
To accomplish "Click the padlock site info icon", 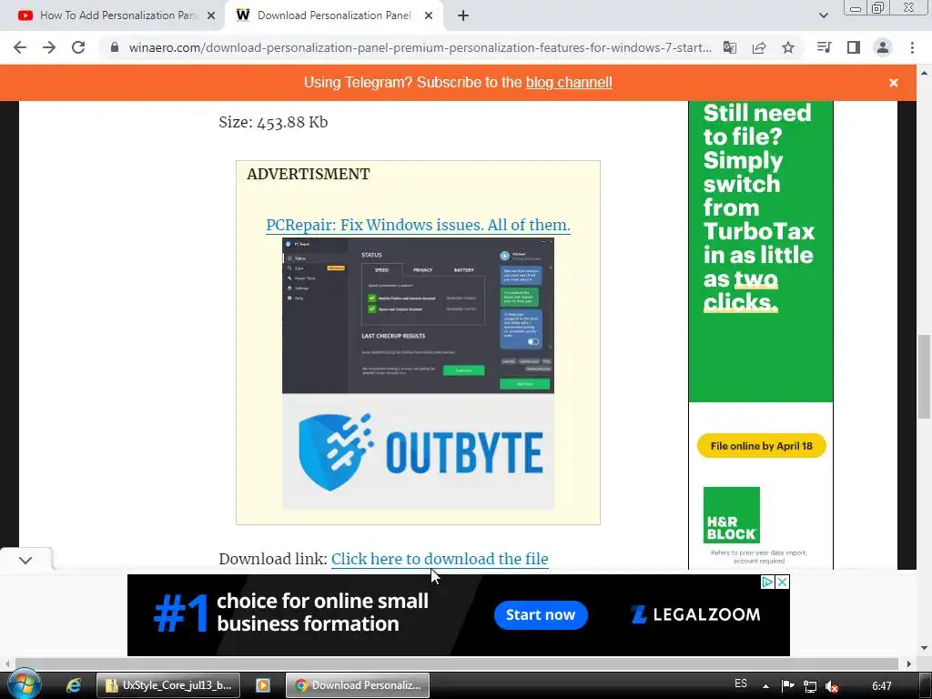I will coord(115,47).
